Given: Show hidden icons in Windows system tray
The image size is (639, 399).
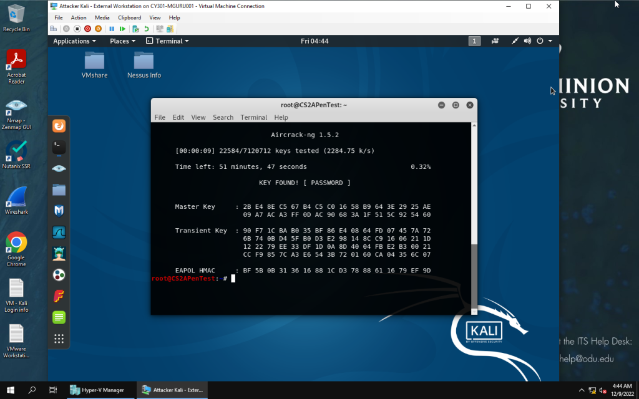Looking at the screenshot, I should point(582,390).
